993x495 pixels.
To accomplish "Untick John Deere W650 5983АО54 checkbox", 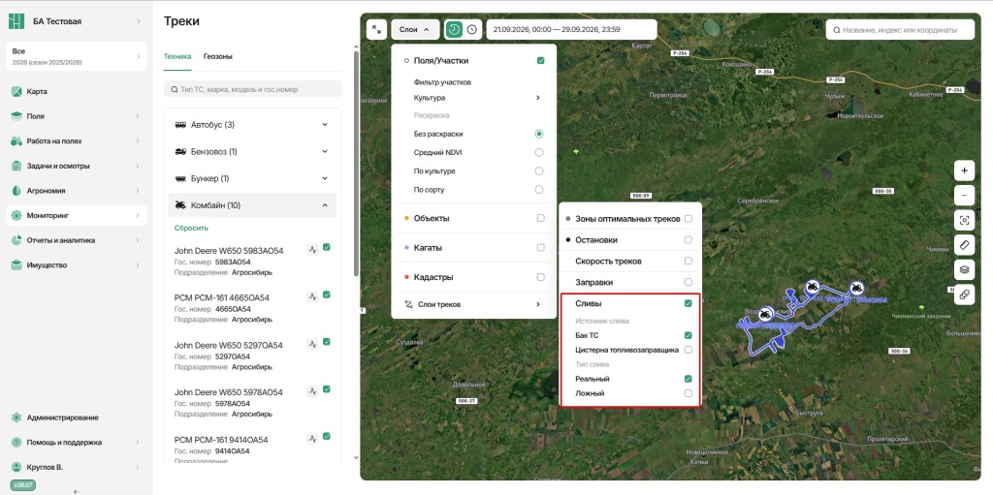I will 327,248.
